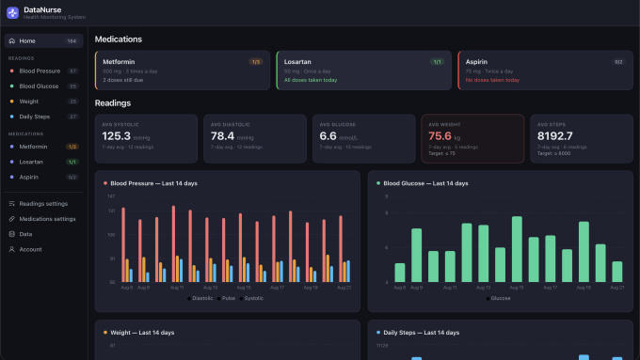Open the Aspirin medication card
Screen dimensions: 640x360
545,70
